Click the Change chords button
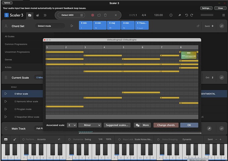The image size is (228, 161). pyautogui.click(x=166, y=125)
